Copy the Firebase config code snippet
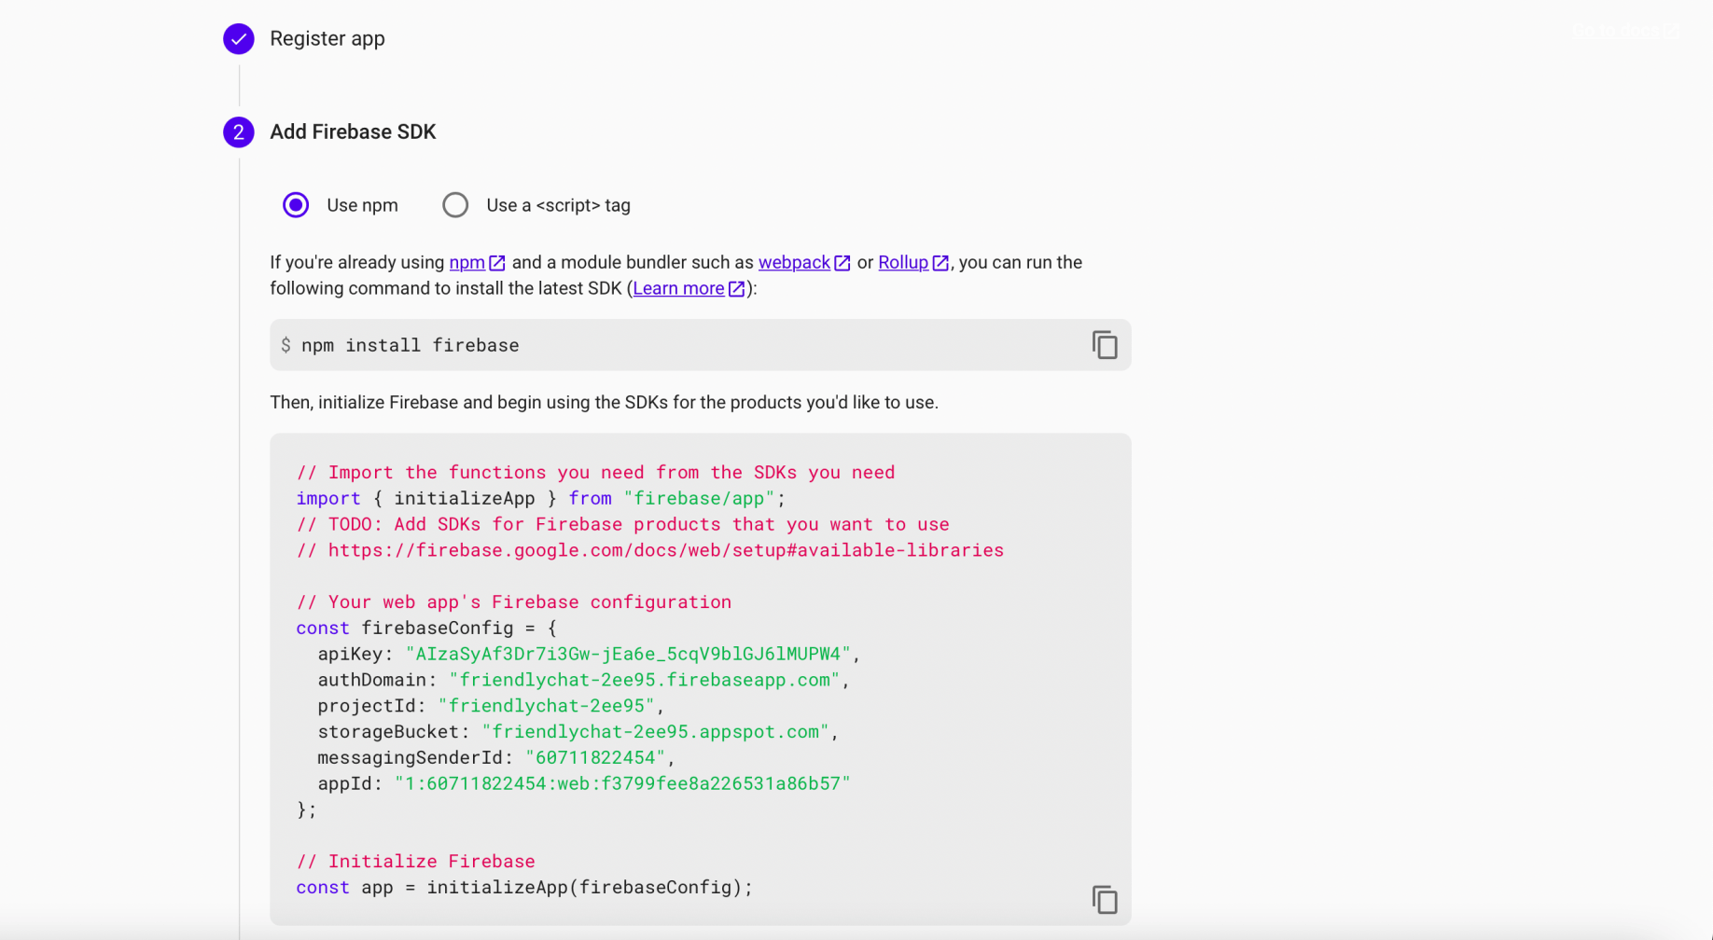This screenshot has width=1713, height=940. 1105,900
